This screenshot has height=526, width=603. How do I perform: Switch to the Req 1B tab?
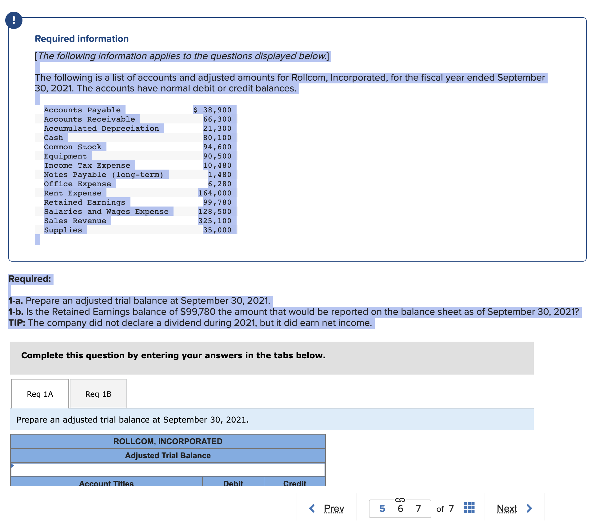pyautogui.click(x=98, y=394)
